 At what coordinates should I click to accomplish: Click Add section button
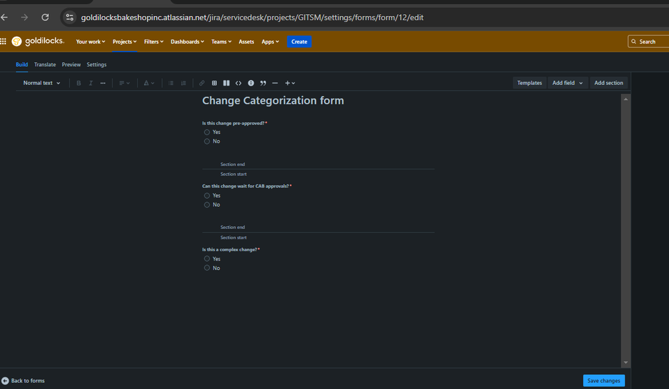point(609,83)
